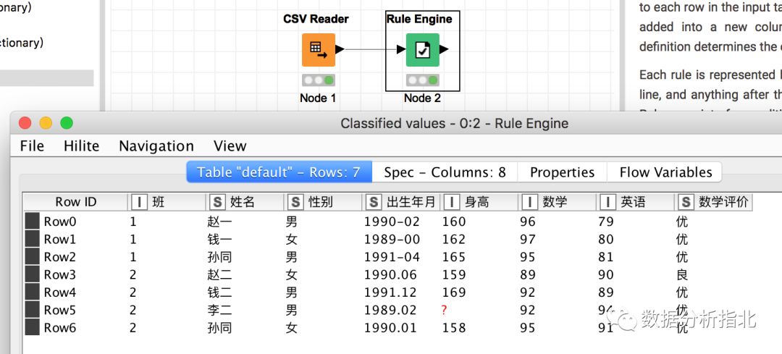Click the 数学评价 column header

(x=714, y=202)
